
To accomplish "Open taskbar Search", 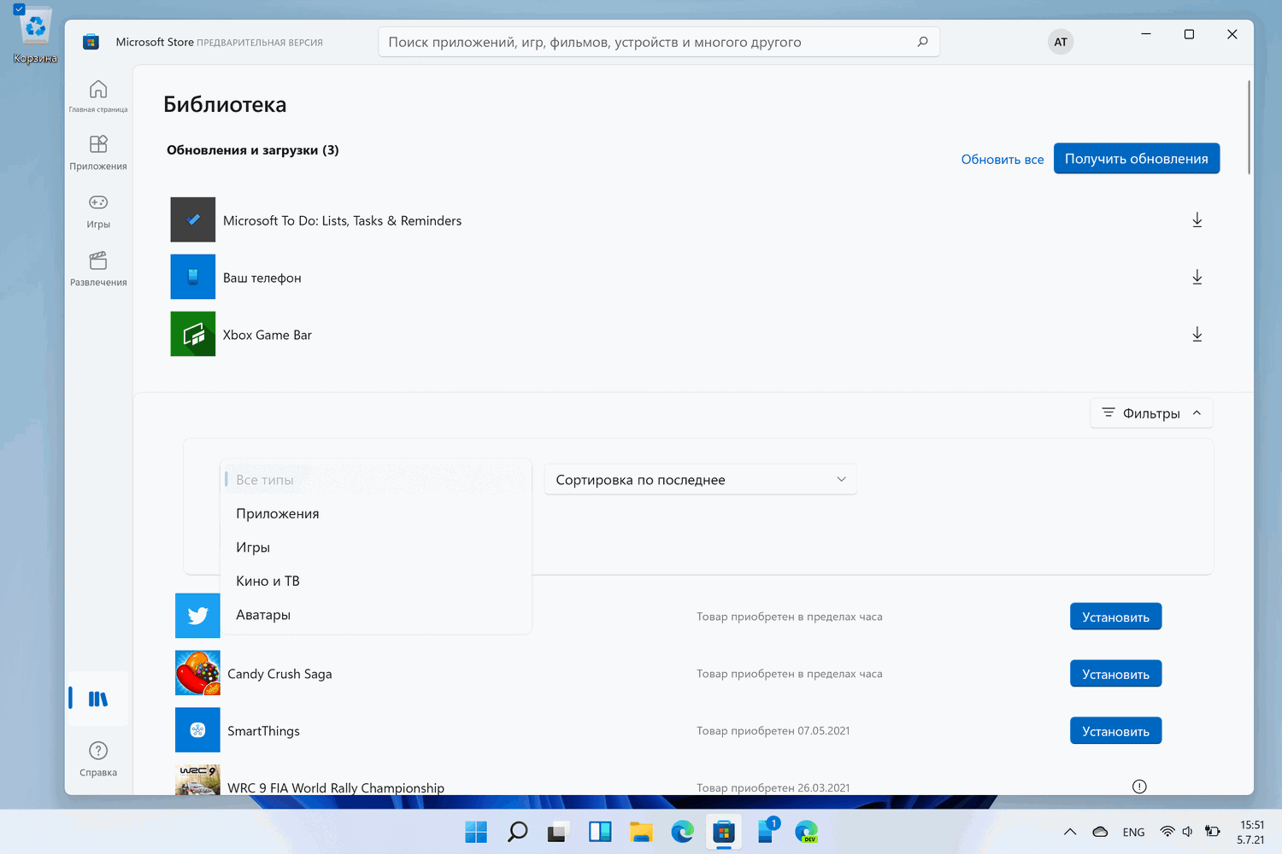I will [x=517, y=832].
